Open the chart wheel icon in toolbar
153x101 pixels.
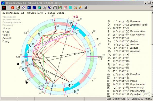click(x=23, y=8)
